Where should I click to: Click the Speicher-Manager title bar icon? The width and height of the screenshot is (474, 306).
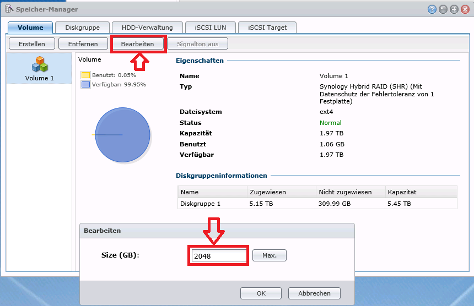(8, 9)
